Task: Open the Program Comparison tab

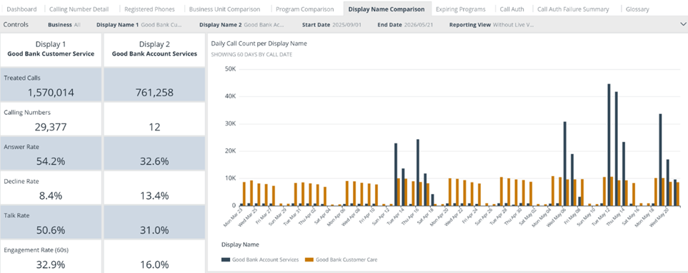Action: [x=304, y=9]
